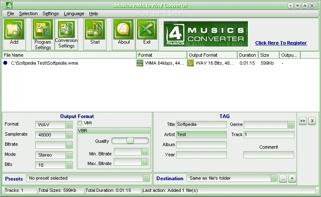
Task: Expand the Mode dropdown showing Stereo
Action: [69, 155]
